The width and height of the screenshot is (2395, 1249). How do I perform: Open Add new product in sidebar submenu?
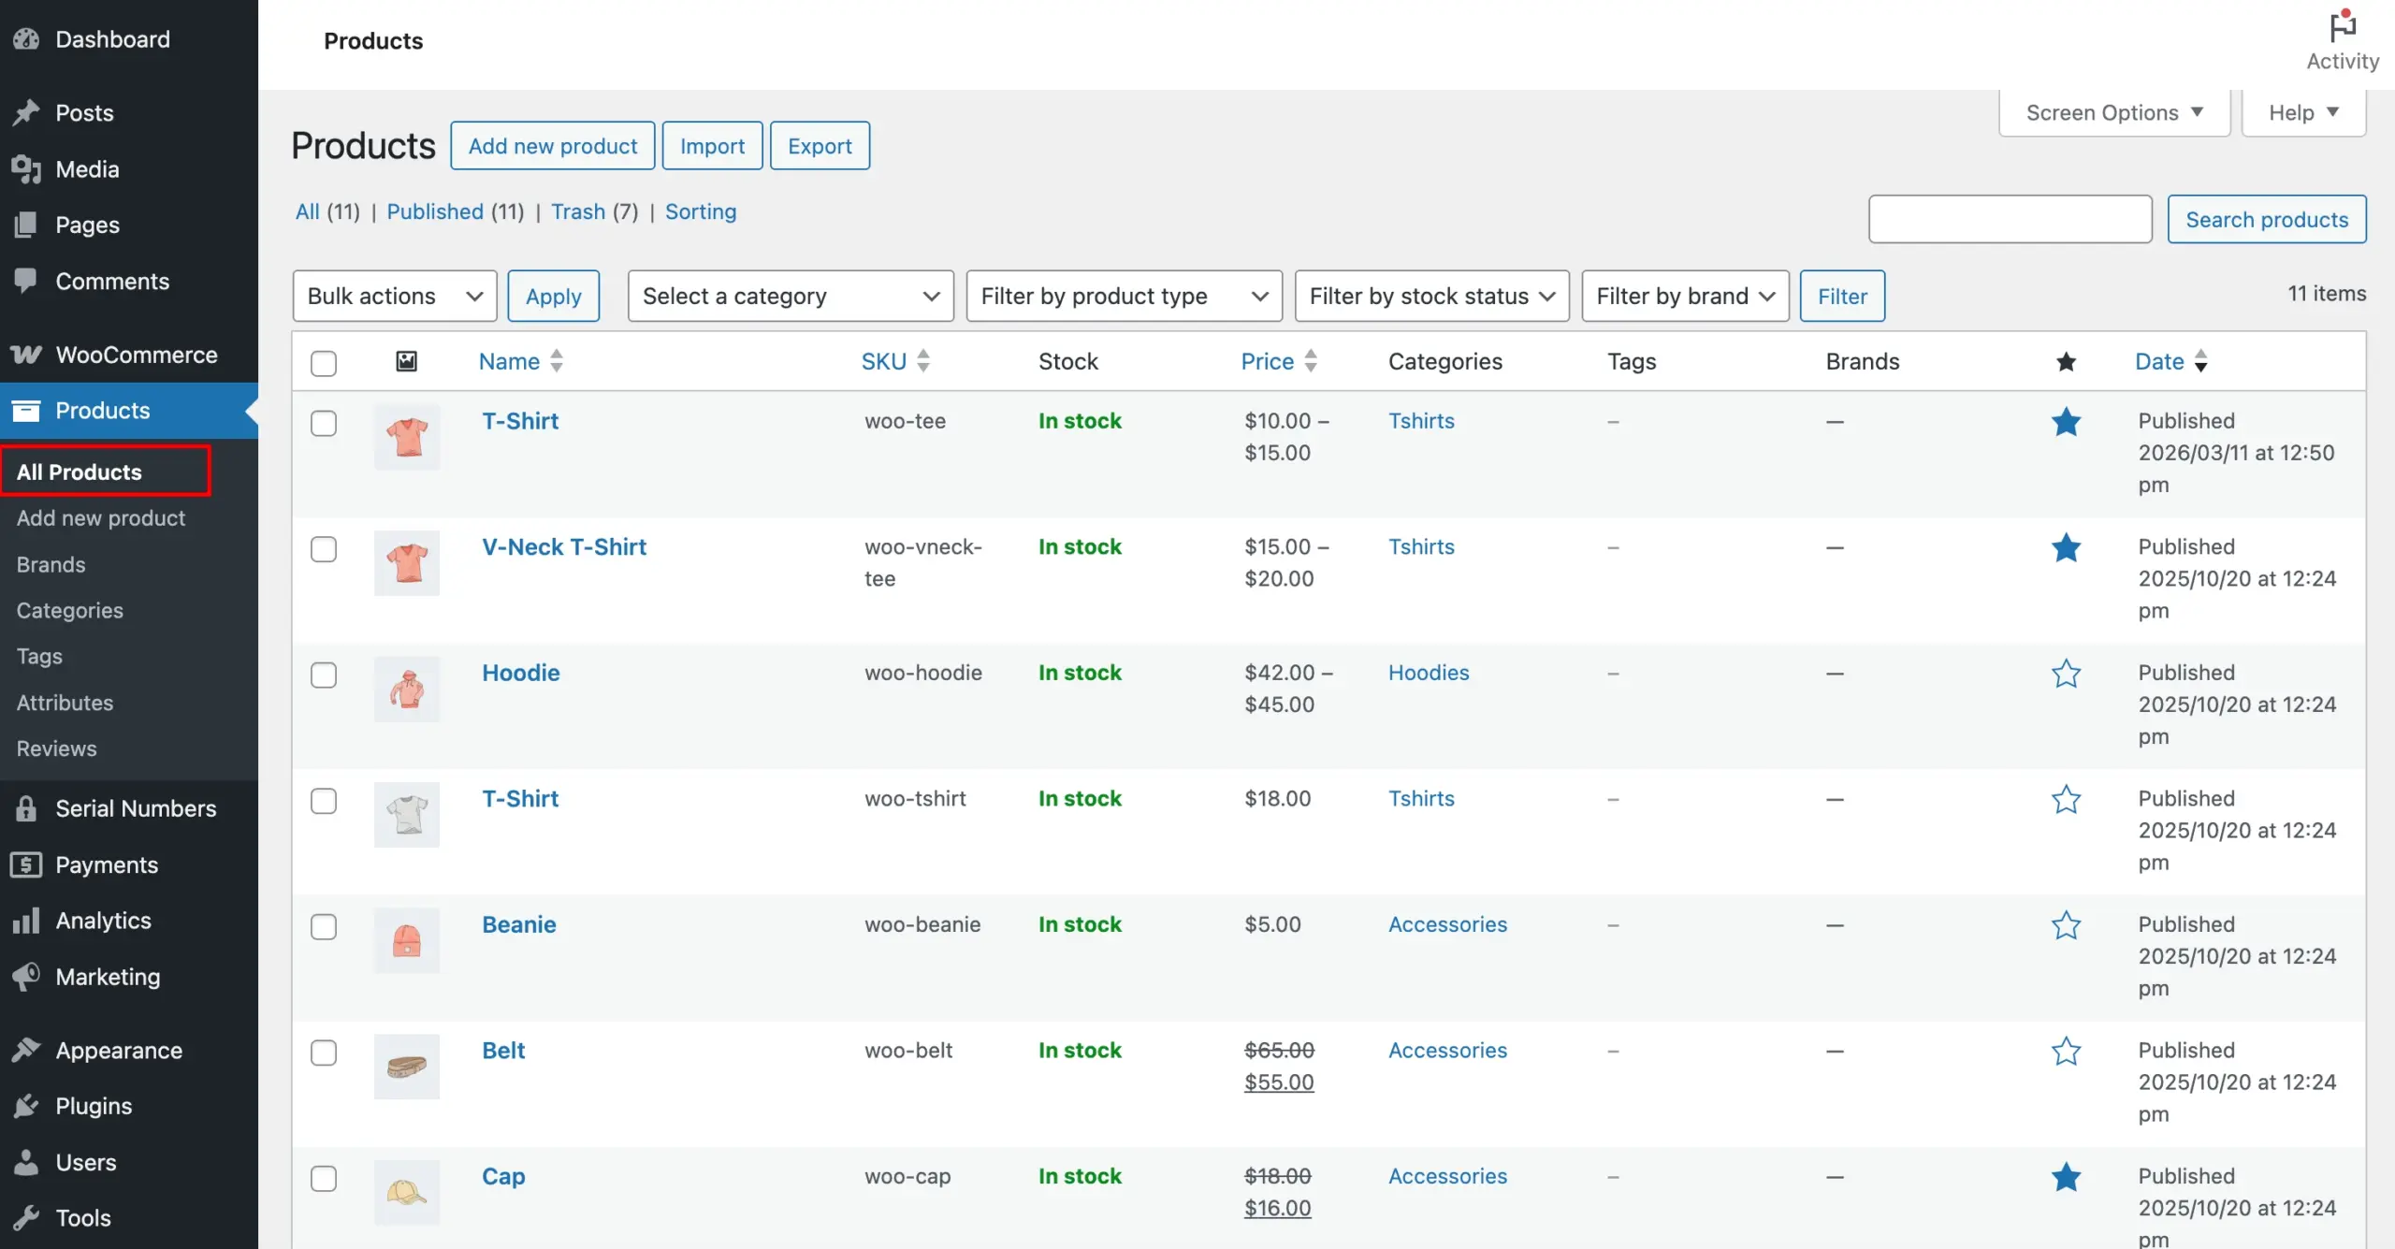click(101, 517)
